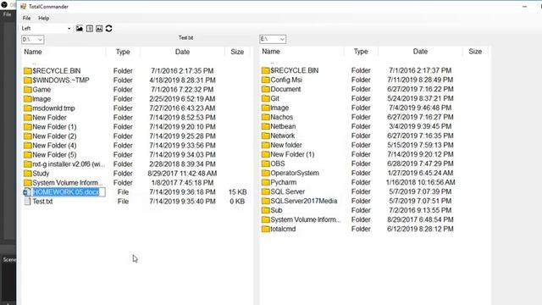542x305 pixels.
Task: Select the New Folder (2) folder
Action: tap(50, 136)
